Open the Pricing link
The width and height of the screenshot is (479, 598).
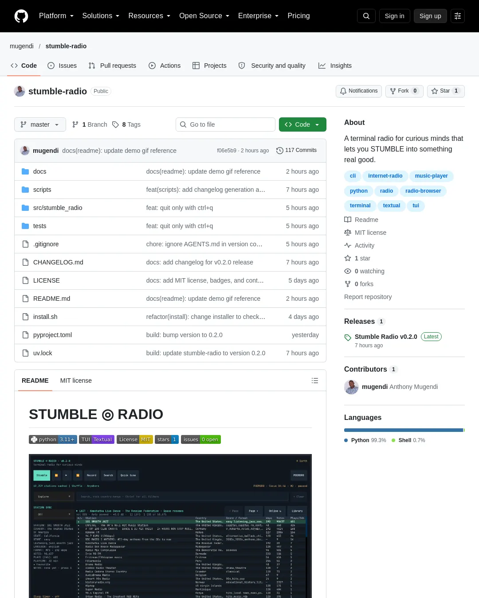[298, 16]
